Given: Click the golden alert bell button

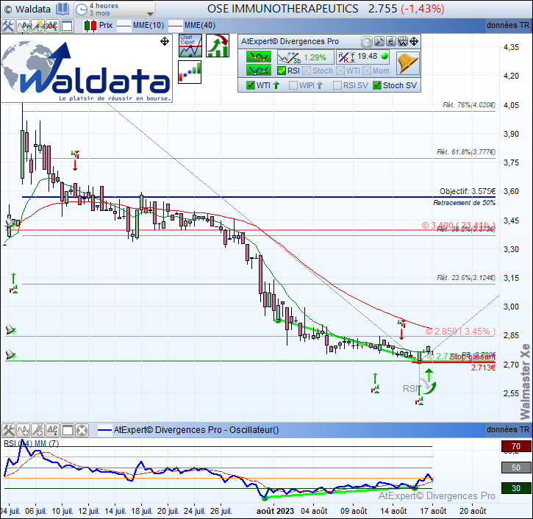Looking at the screenshot, I should (x=408, y=63).
